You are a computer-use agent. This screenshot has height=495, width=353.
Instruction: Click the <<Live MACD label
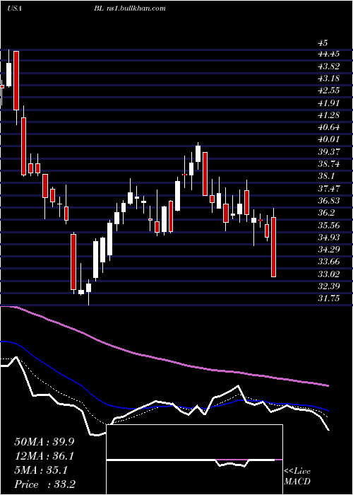[297, 477]
